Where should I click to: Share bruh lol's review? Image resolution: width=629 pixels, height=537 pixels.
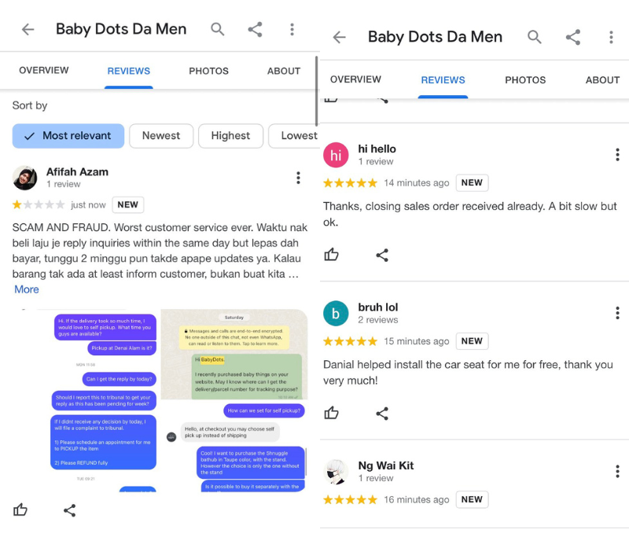click(382, 414)
